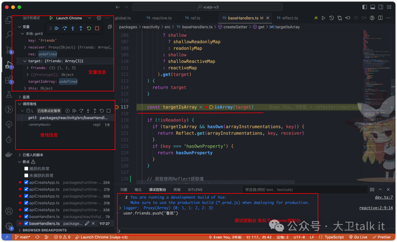Screen dimensions: 397x242
Task: Click the main* branch in status bar
Action: coord(22,237)
